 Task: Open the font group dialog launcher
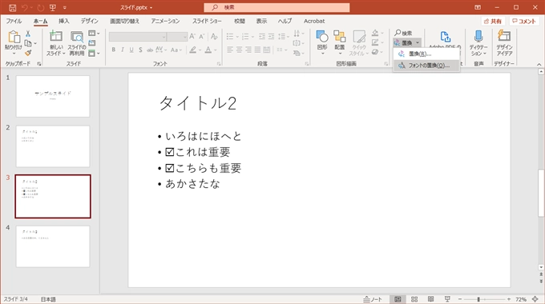(x=219, y=64)
